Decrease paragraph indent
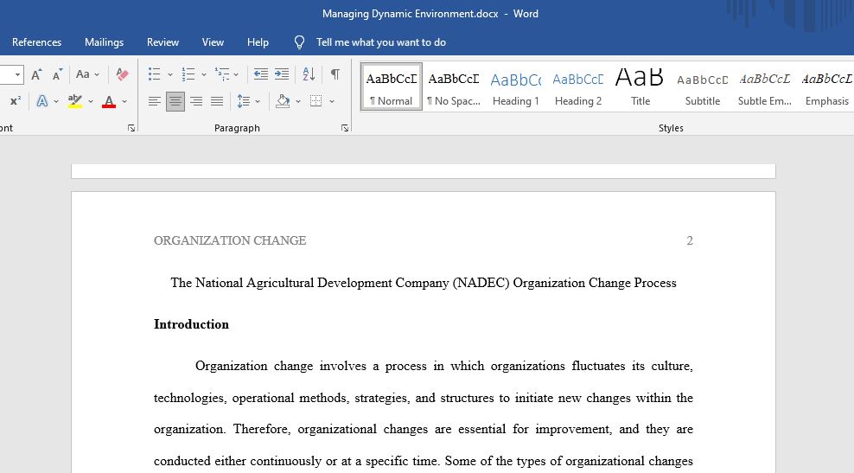854x473 pixels. point(261,74)
